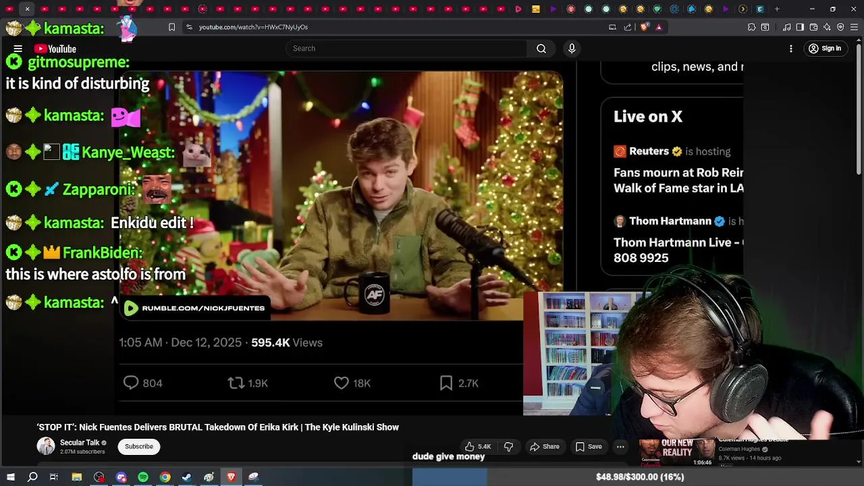The height and width of the screenshot is (486, 864).
Task: Open Brave browser taskbar icon
Action: click(231, 477)
